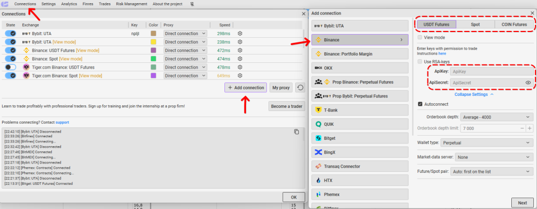The image size is (537, 209).
Task: Copy the connection log with clipboard icon
Action: (297, 131)
